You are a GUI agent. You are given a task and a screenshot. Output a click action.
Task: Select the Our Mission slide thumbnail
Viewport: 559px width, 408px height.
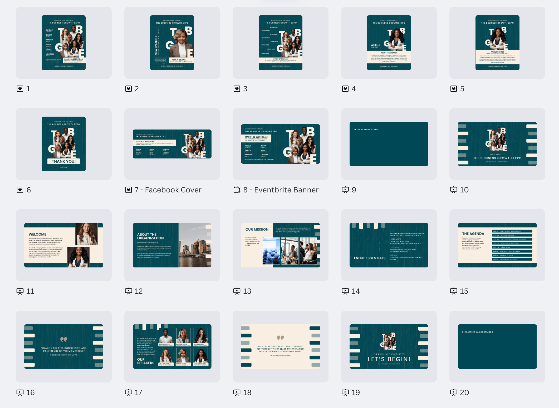click(280, 245)
